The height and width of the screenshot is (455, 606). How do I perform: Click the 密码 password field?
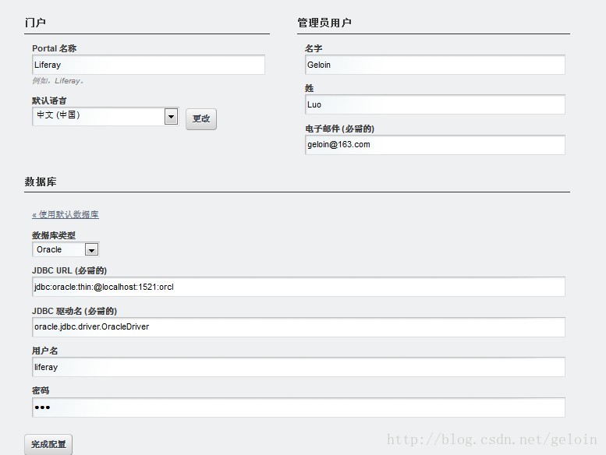coord(299,407)
